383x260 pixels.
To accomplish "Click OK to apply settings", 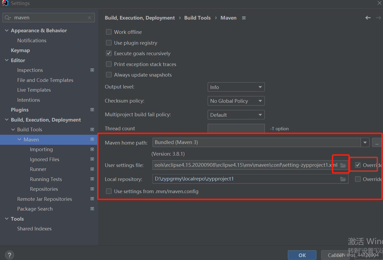I will 302,255.
